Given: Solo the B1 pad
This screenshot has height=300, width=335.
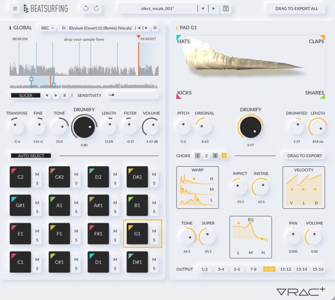Looking at the screenshot, I should [154, 212].
